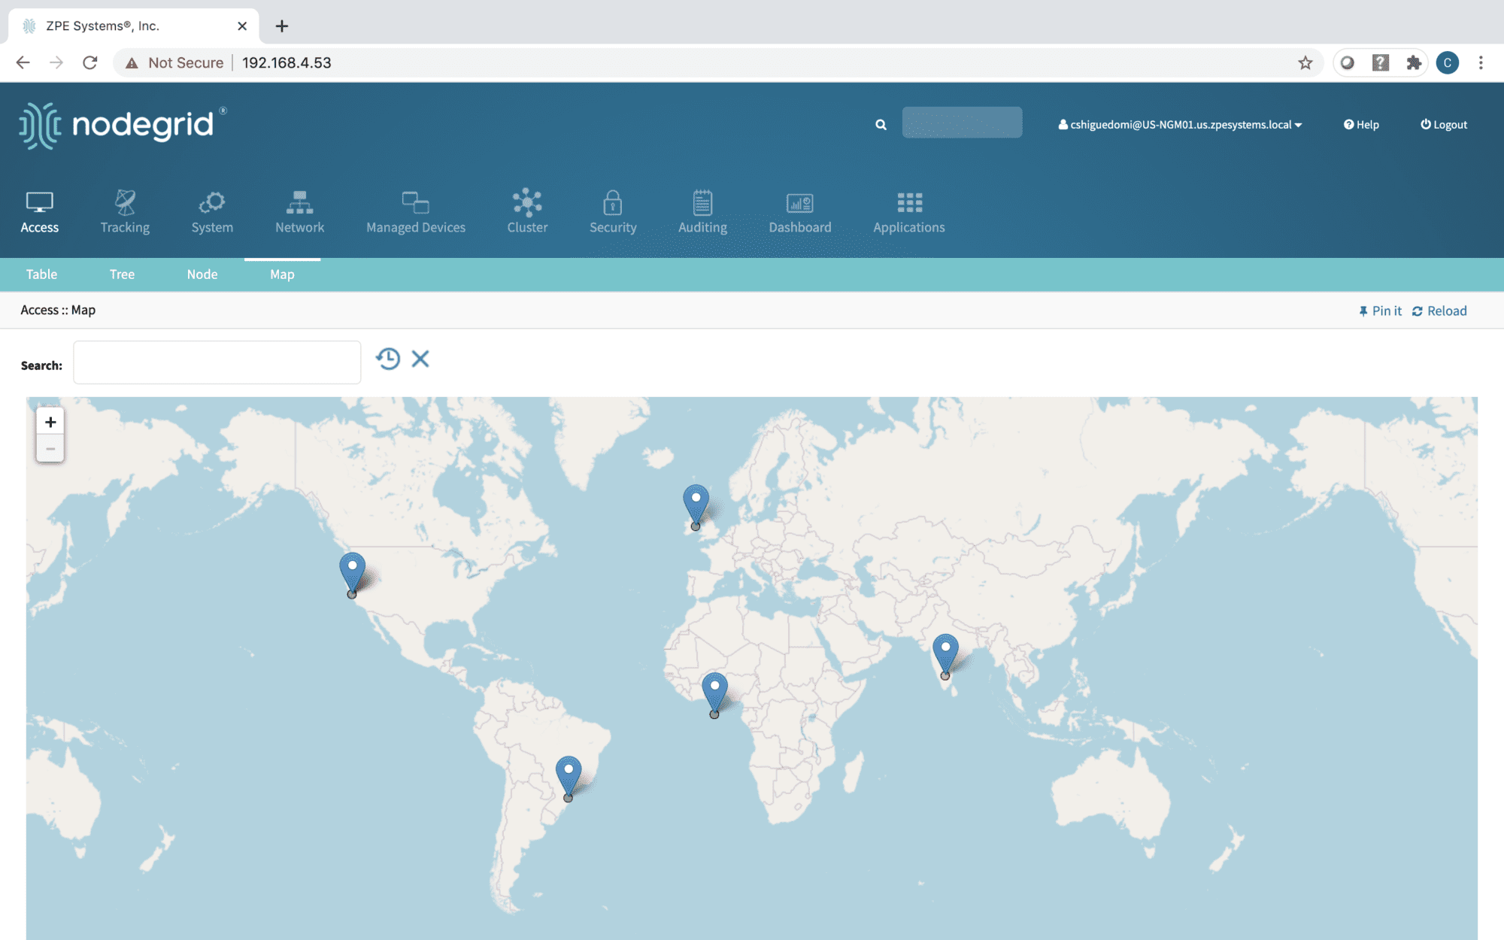Screen dimensions: 1504x940
Task: Reload the map page view
Action: click(1439, 311)
